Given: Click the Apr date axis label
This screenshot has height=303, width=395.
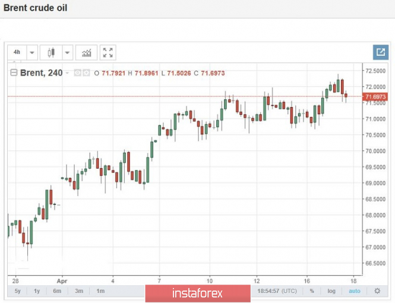Looking at the screenshot, I should pos(62,281).
